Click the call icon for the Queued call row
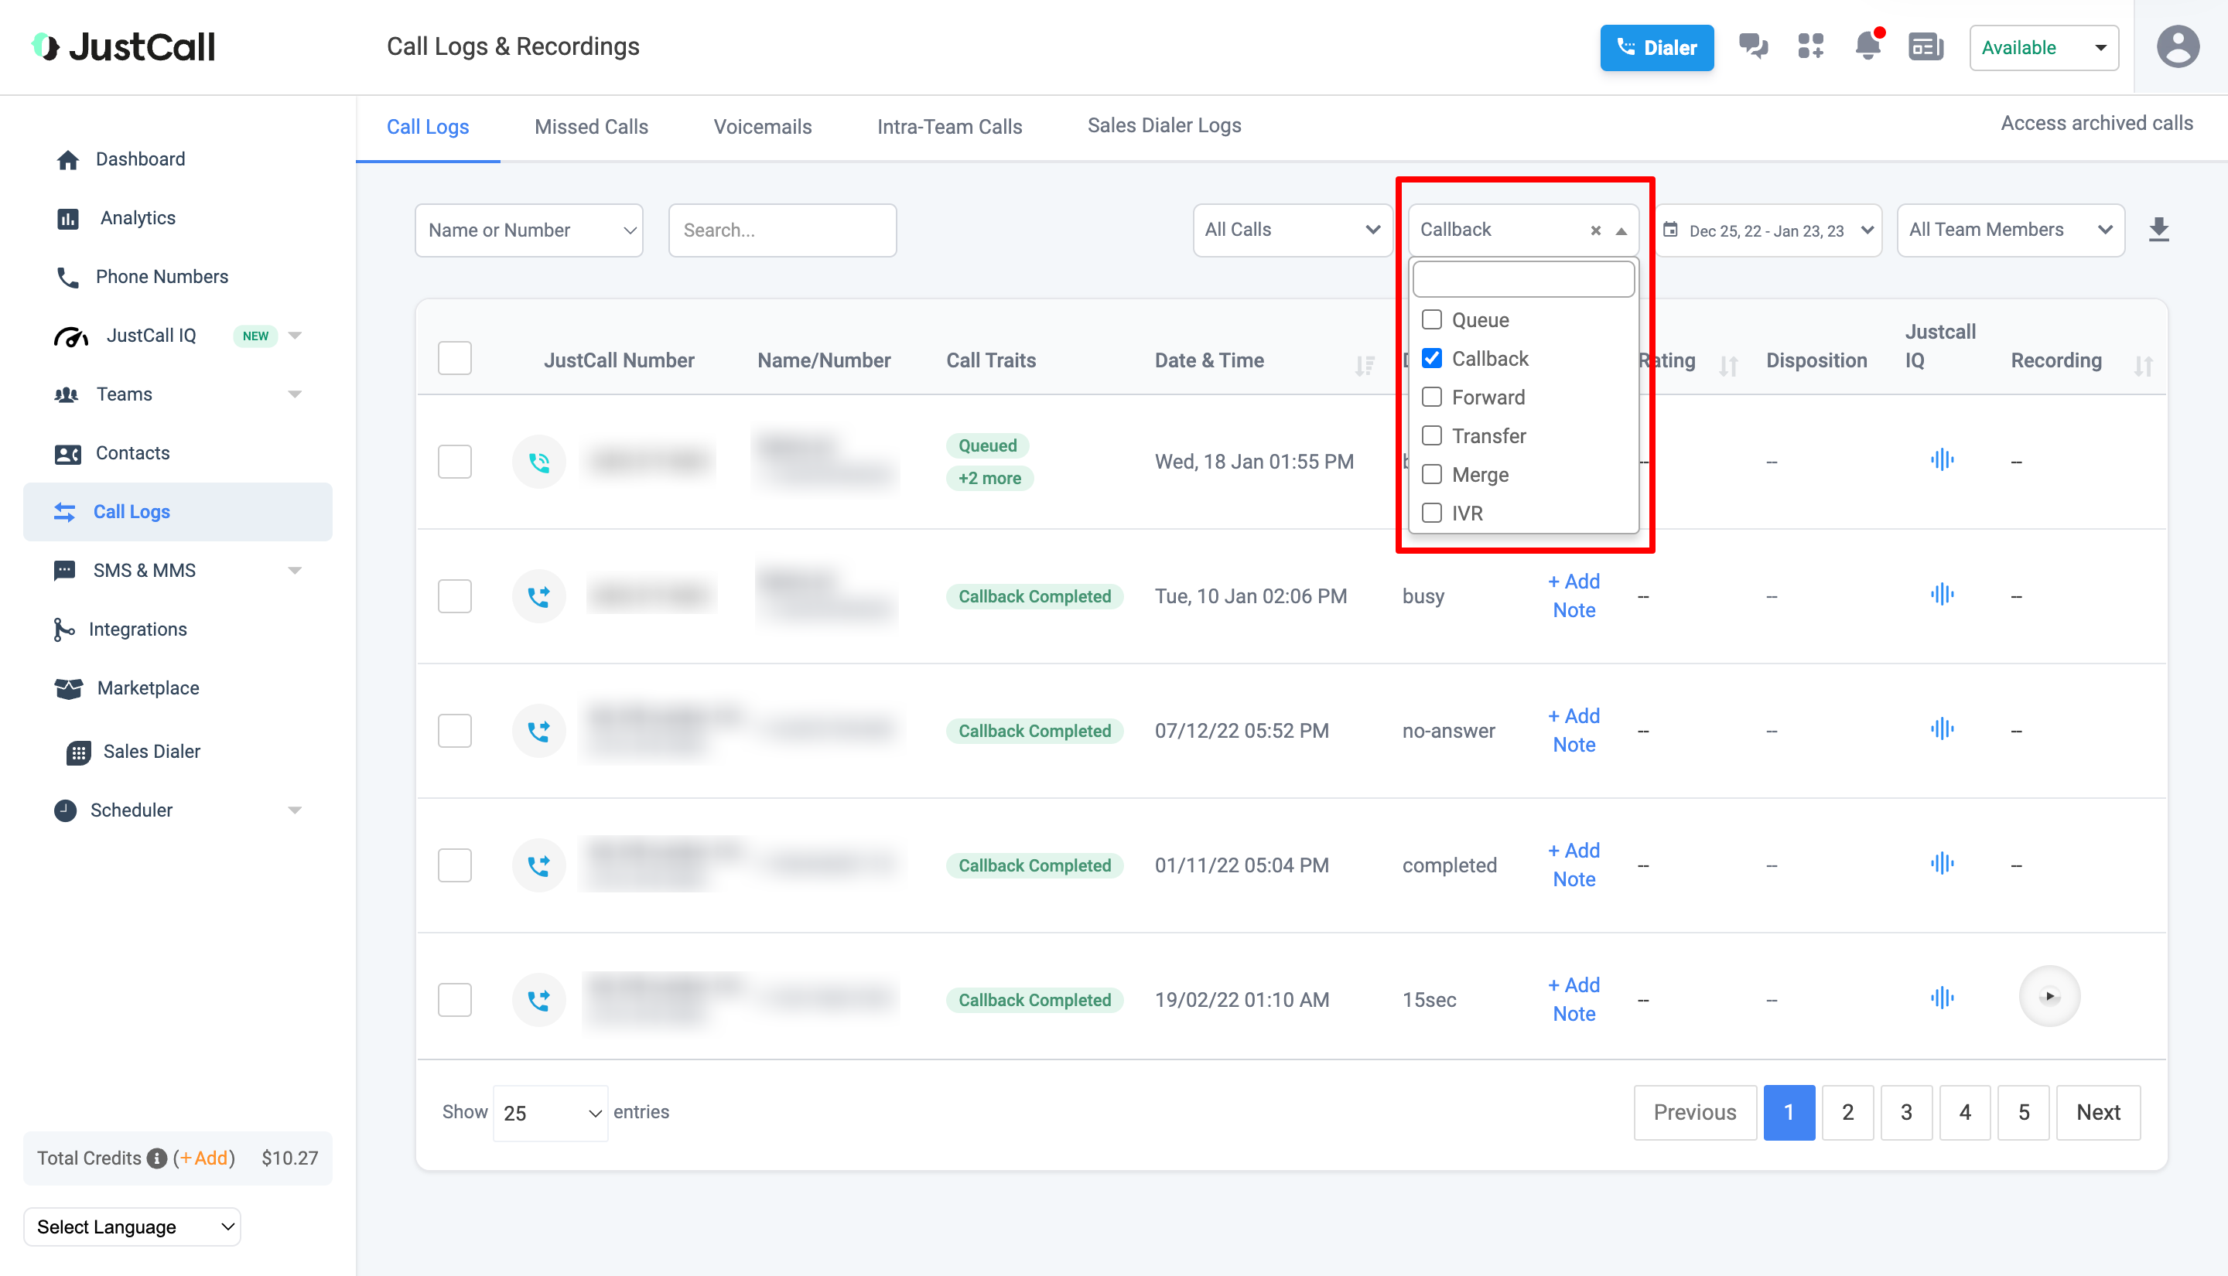Viewport: 2228px width, 1276px height. point(539,462)
